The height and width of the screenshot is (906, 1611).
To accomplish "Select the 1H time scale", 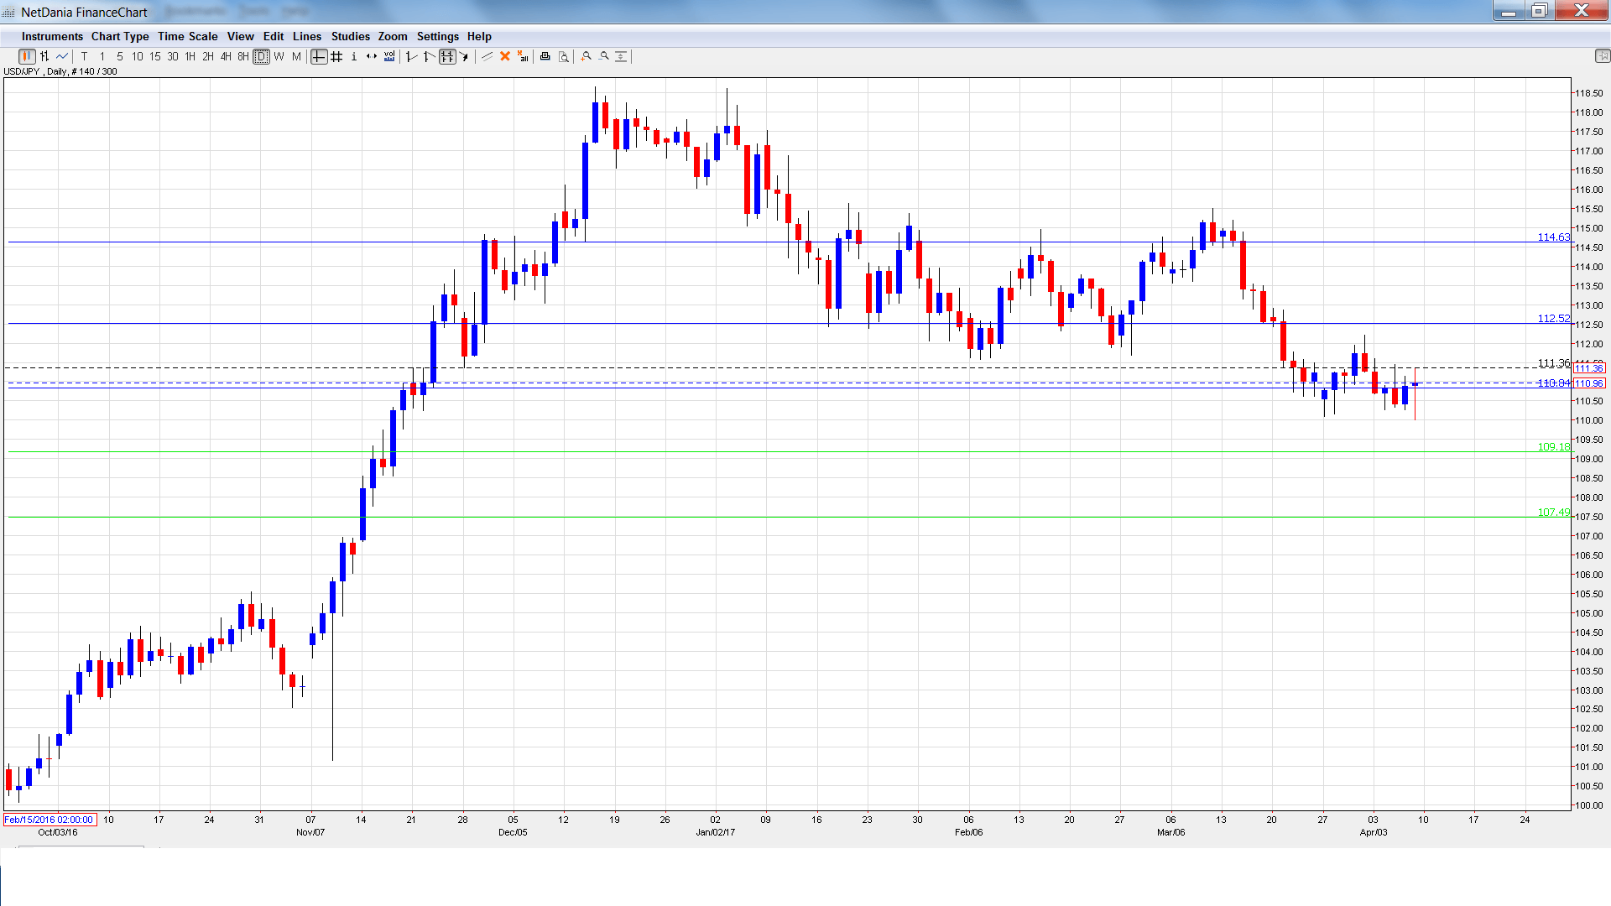I will click(190, 56).
